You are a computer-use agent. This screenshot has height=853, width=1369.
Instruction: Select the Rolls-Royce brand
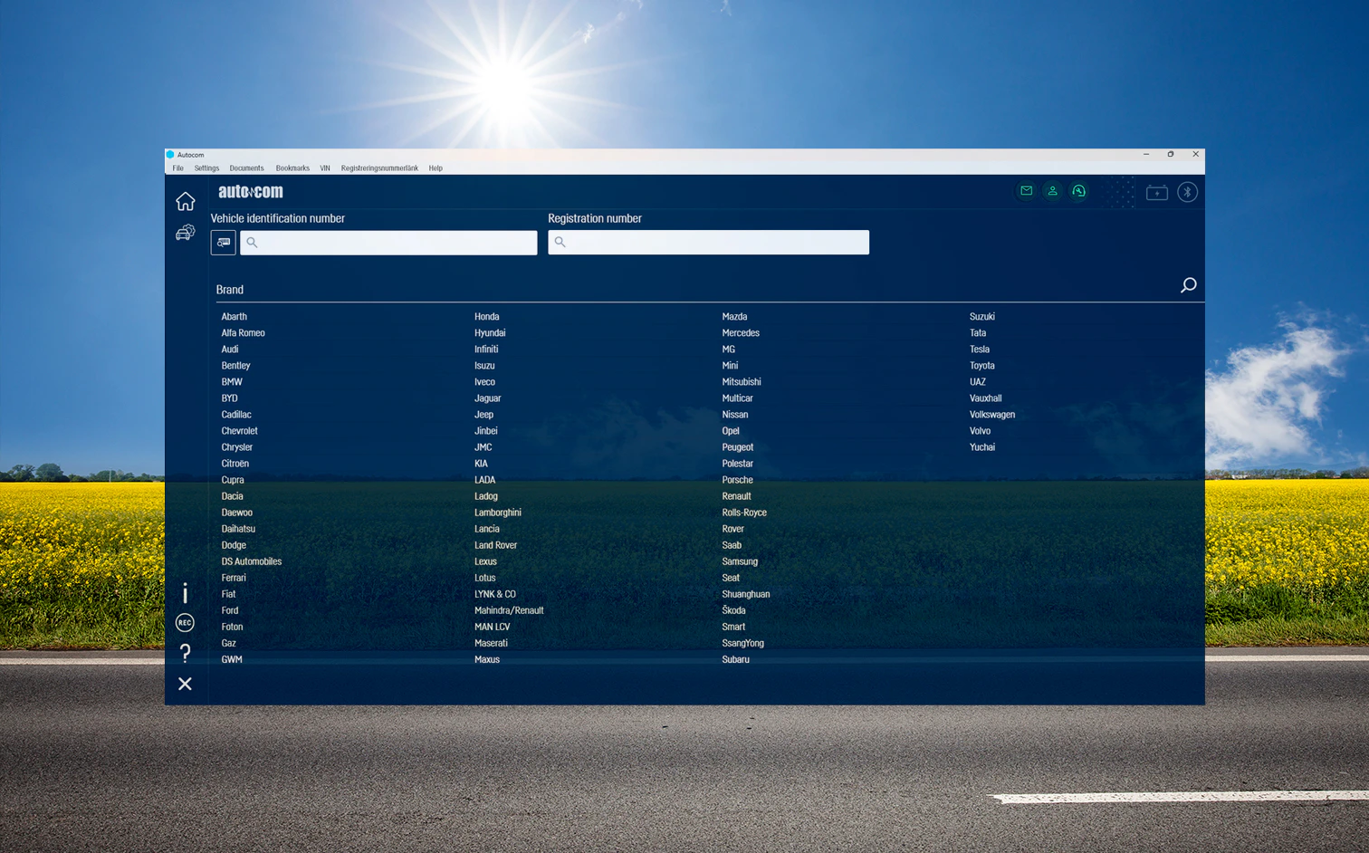[x=744, y=513]
